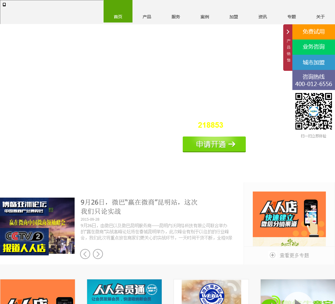The height and width of the screenshot is (304, 335).
Task: Open the 专题 navigation item
Action: point(291,17)
